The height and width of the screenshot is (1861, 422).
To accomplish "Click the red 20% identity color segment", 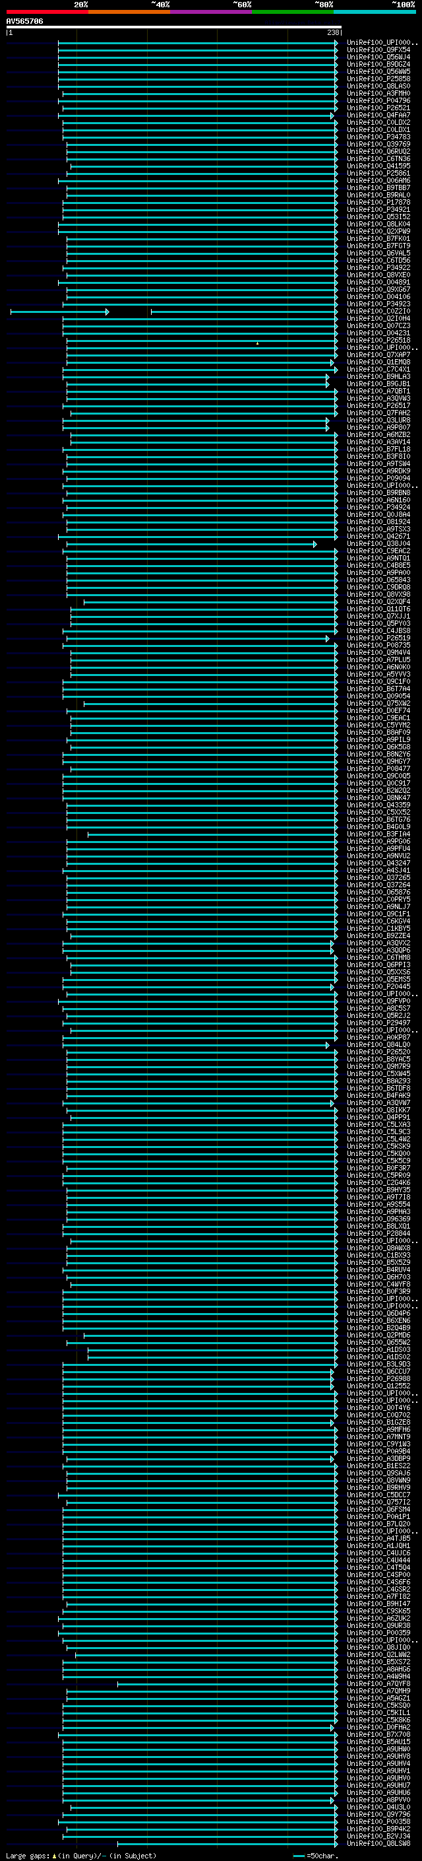I will pyautogui.click(x=47, y=12).
